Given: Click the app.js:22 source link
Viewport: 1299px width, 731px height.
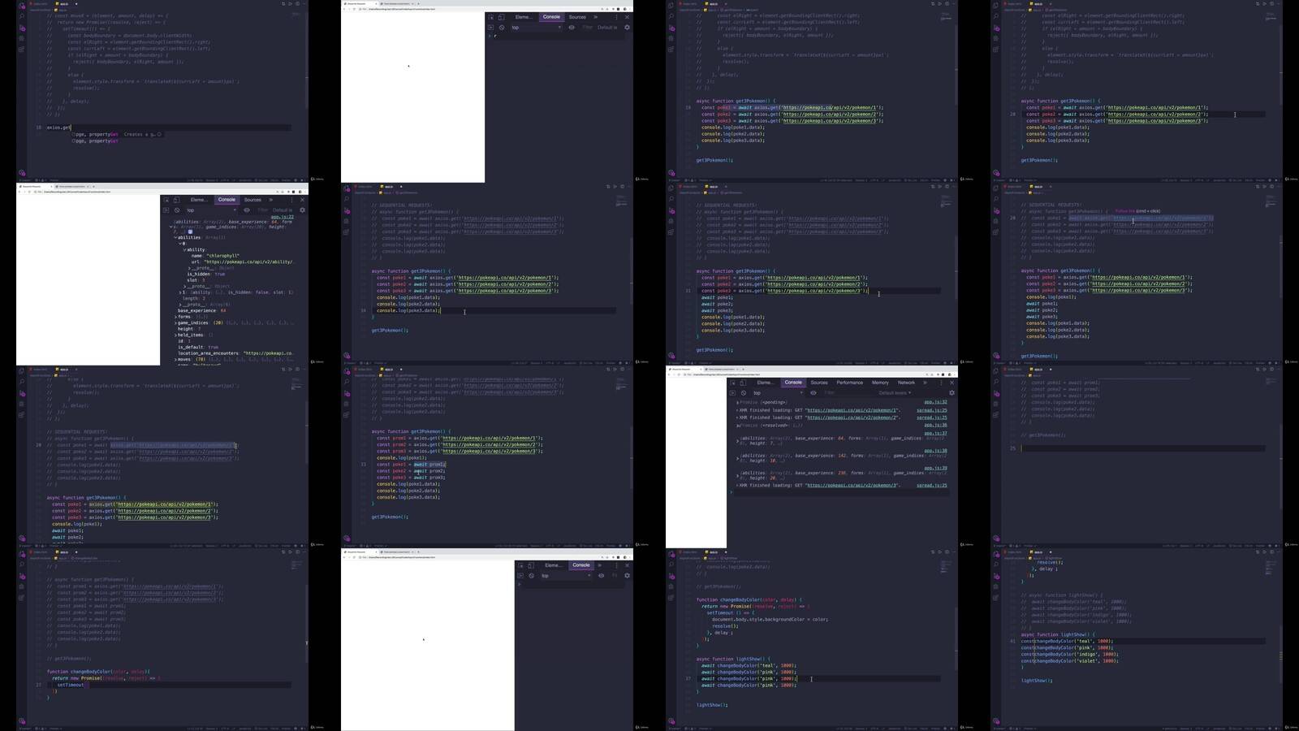Looking at the screenshot, I should click(282, 217).
